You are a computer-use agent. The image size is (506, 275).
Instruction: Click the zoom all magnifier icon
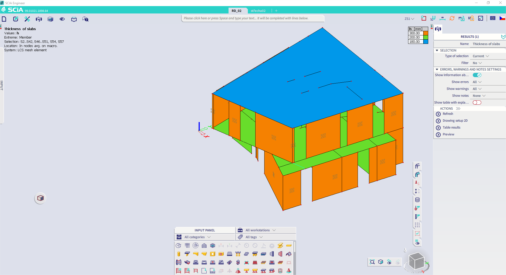pyautogui.click(x=372, y=262)
